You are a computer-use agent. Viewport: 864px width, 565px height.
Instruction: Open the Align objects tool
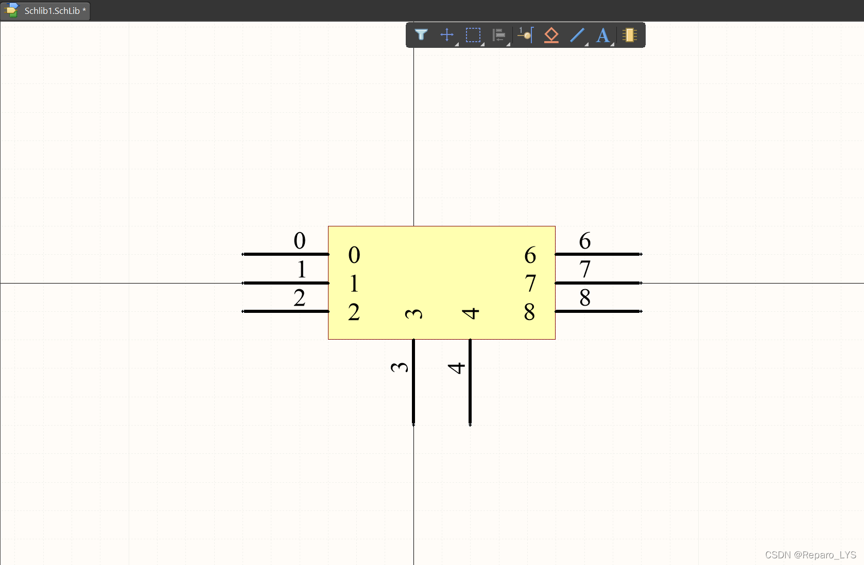[499, 35]
